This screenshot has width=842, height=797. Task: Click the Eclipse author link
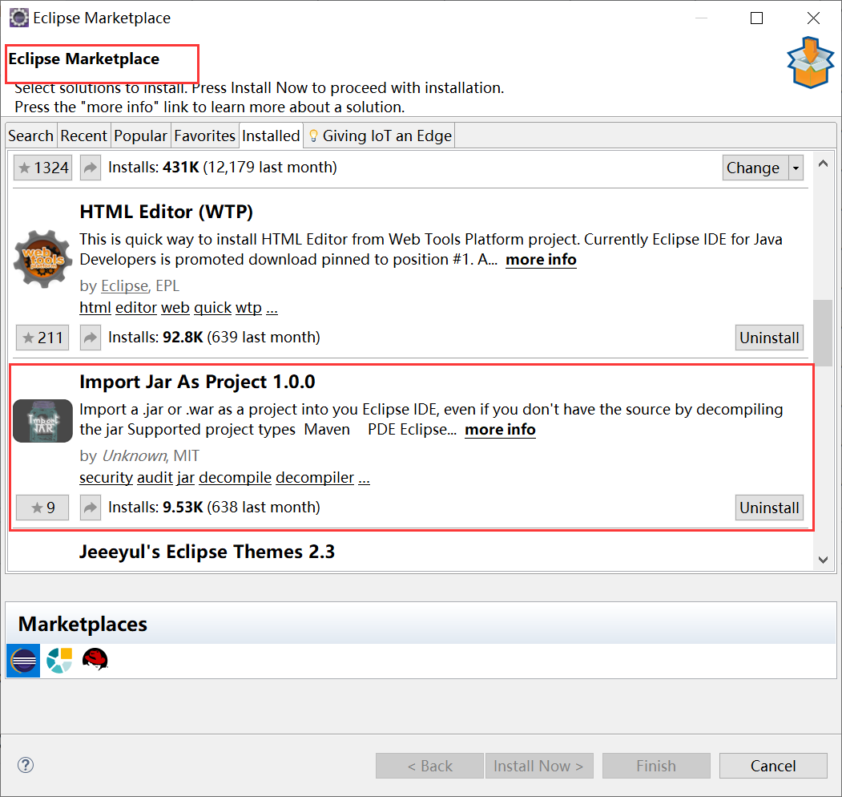coord(125,286)
